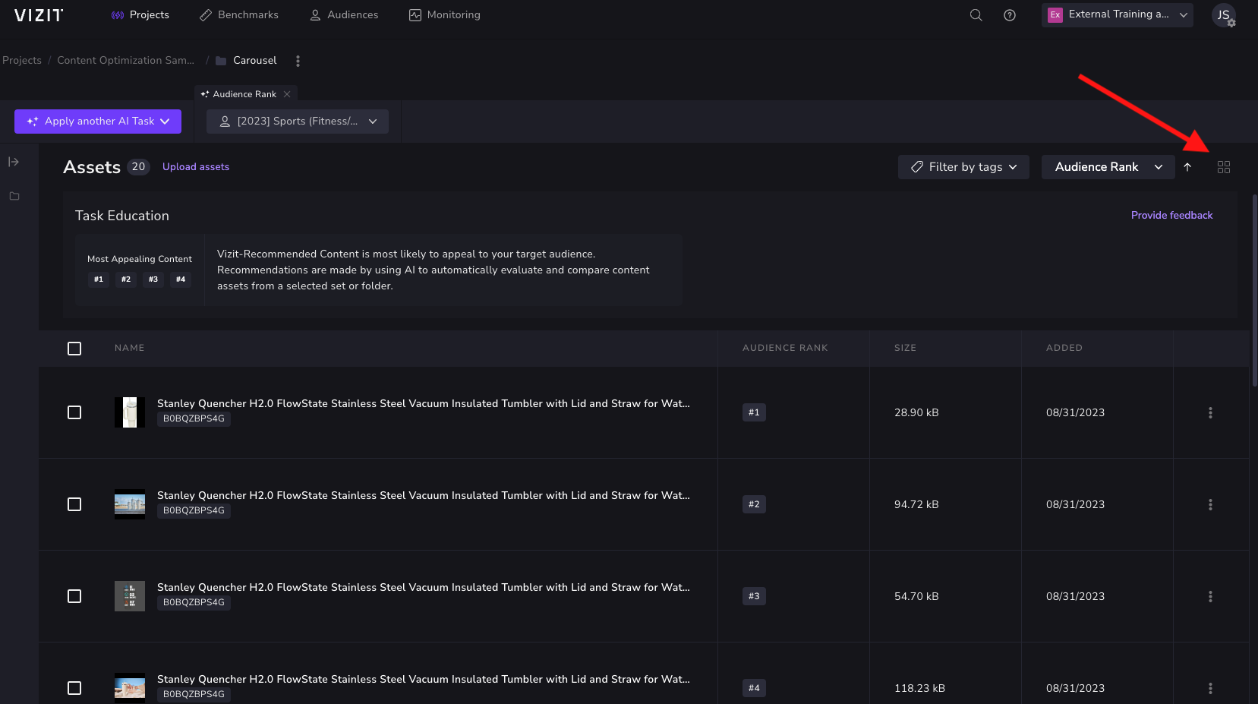Open the search icon in the top bar
The height and width of the screenshot is (704, 1258).
pos(976,15)
